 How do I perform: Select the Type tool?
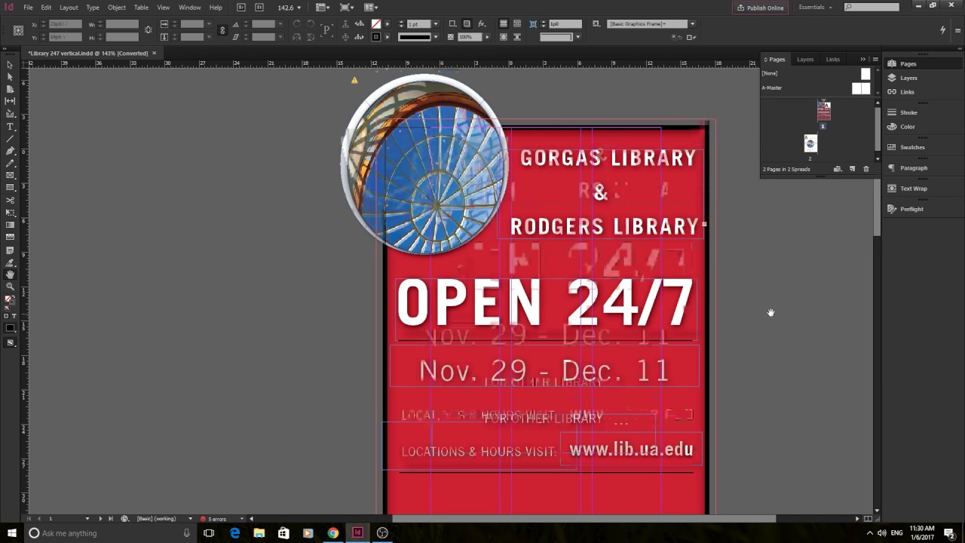(x=10, y=127)
